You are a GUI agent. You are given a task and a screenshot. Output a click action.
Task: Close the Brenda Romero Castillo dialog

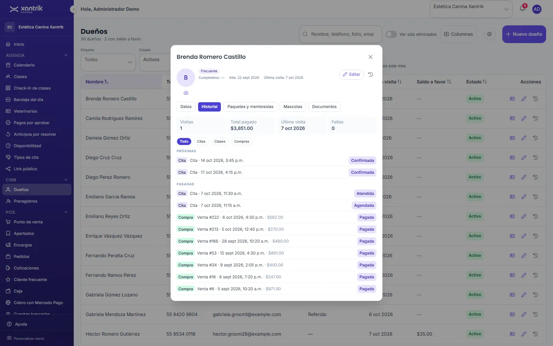point(371,57)
